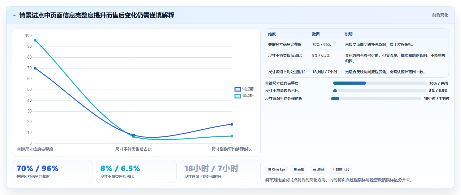This screenshot has height=195, width=461.
Task: Click the y-axis value 50
Action: pos(29,90)
